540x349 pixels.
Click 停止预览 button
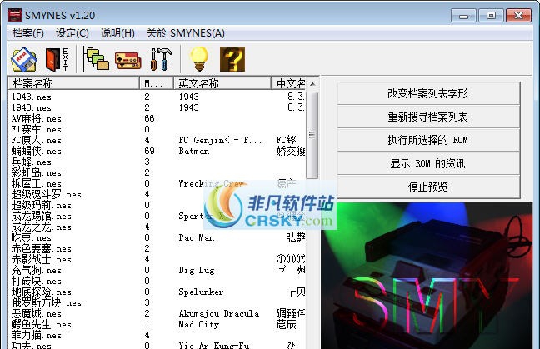pos(428,187)
